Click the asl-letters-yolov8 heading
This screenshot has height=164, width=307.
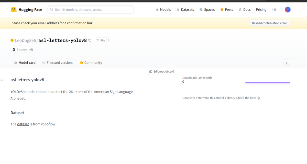(x=27, y=80)
